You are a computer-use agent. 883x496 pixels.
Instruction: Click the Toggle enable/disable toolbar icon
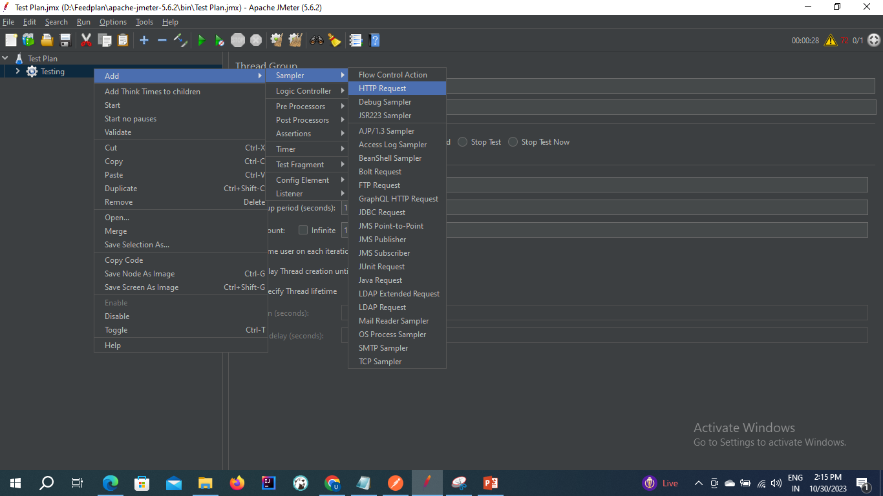[x=180, y=40]
